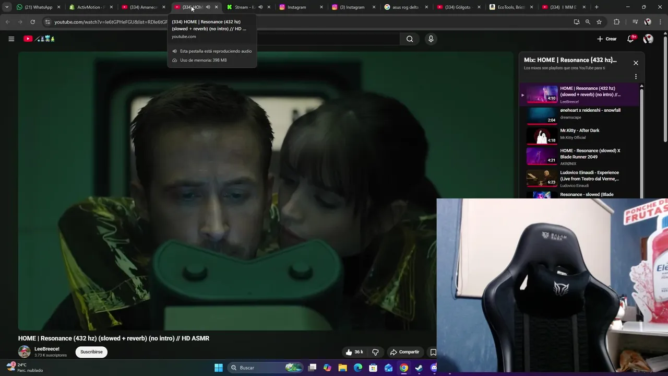Open the Chrome three-dot menu
The height and width of the screenshot is (376, 668).
tap(661, 22)
